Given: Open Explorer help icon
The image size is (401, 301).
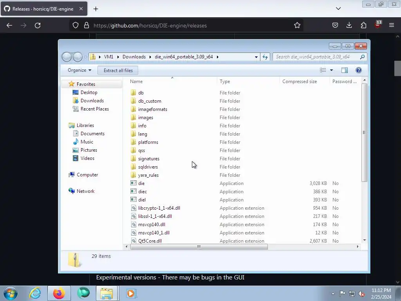Looking at the screenshot, I should (359, 70).
